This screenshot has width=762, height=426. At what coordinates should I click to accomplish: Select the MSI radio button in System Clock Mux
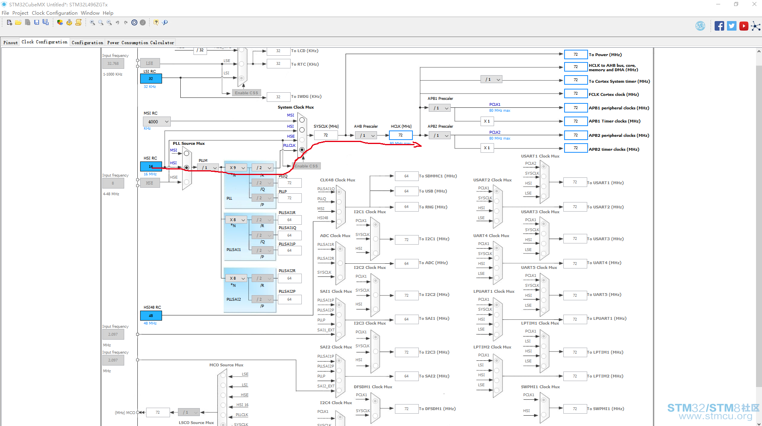(x=302, y=119)
